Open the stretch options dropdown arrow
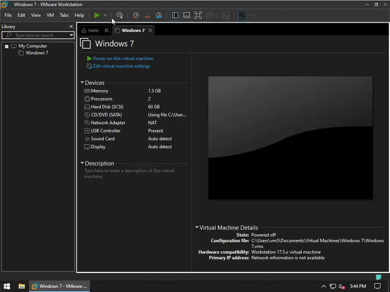The width and height of the screenshot is (390, 292). point(250,15)
